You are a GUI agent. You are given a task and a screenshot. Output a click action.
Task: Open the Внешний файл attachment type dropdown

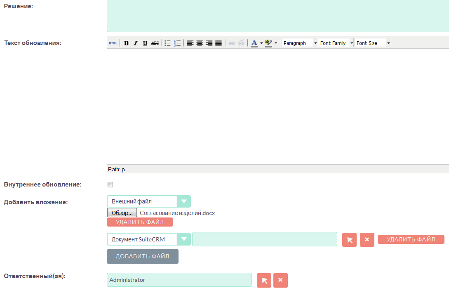(183, 201)
